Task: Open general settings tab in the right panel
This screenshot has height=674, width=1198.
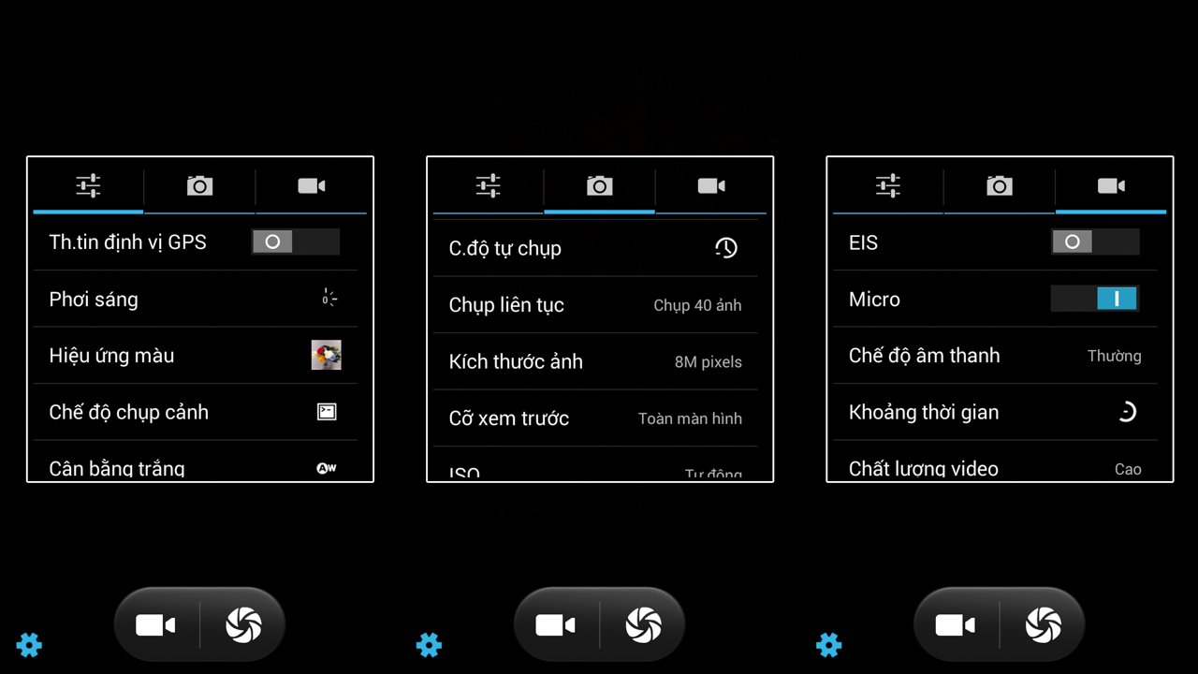Action: click(x=887, y=185)
